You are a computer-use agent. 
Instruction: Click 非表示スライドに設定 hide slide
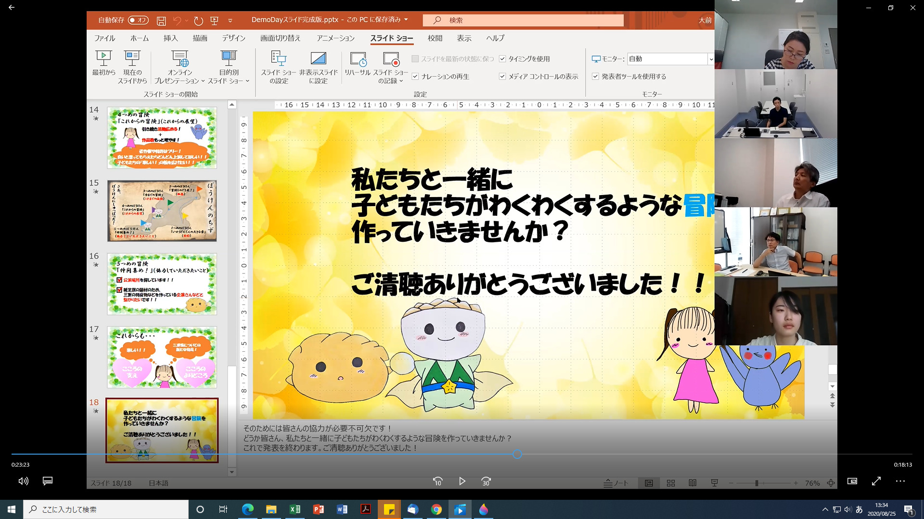(318, 67)
